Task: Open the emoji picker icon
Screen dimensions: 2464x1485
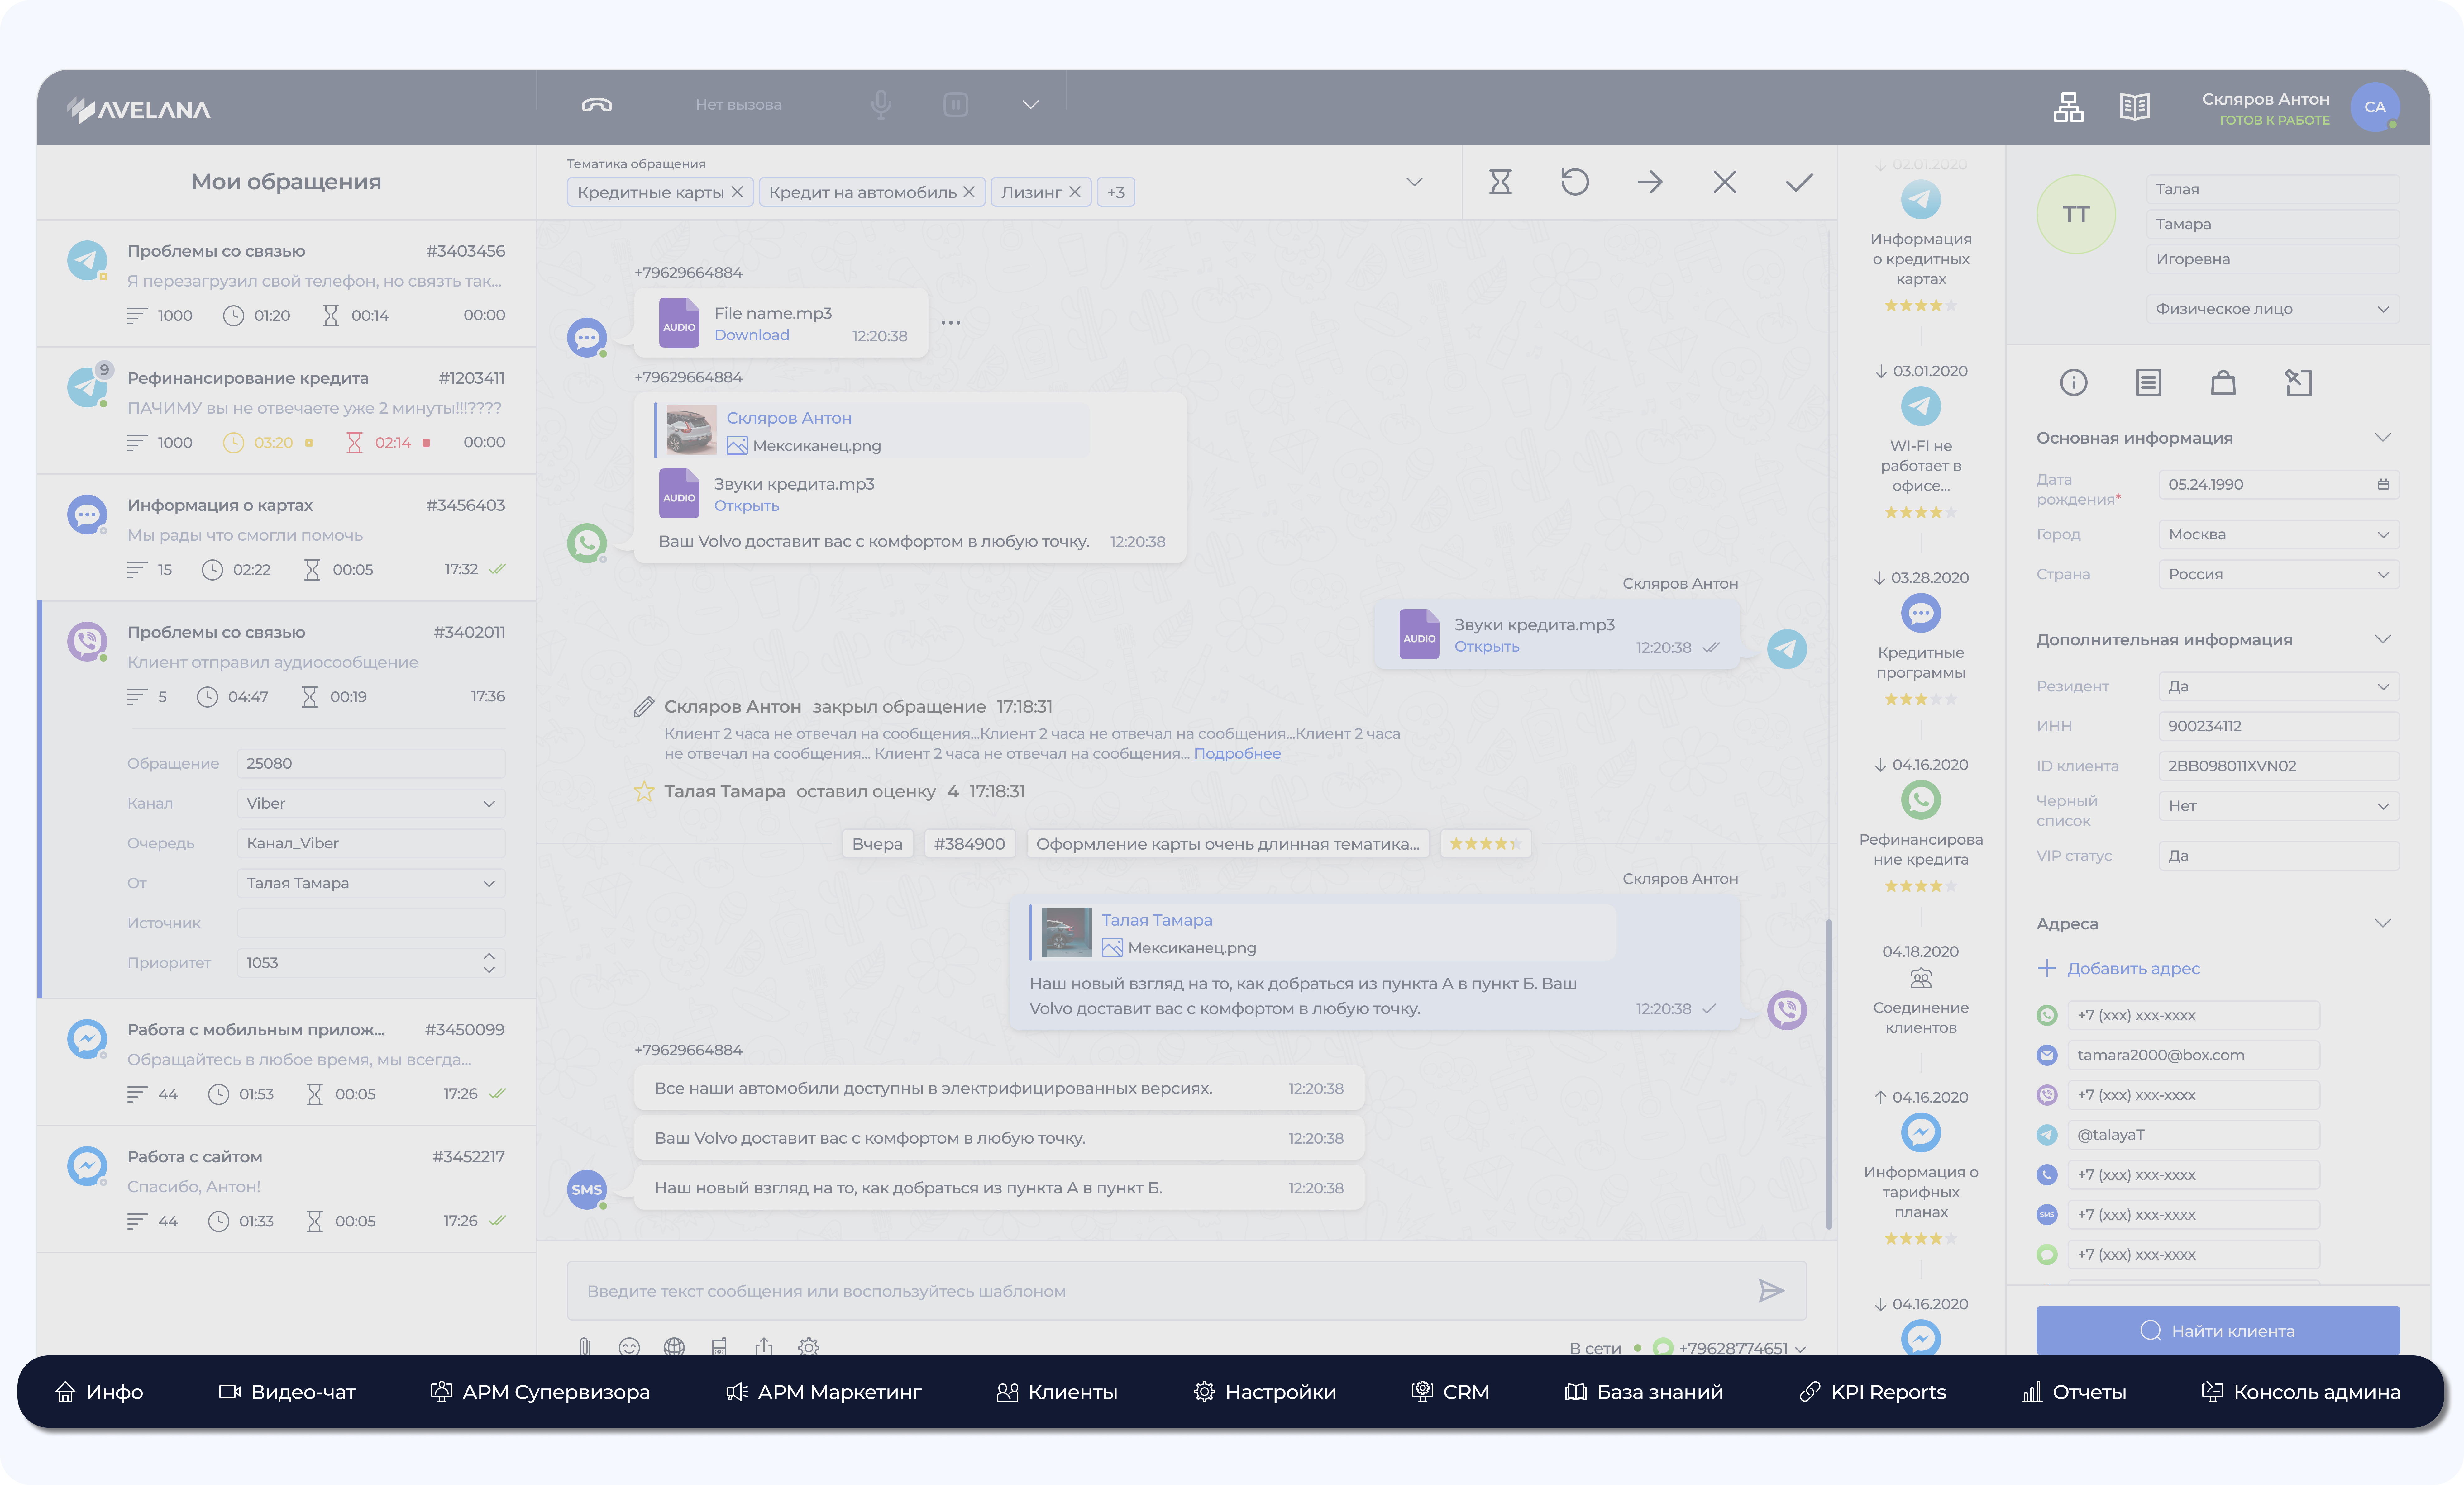Action: click(x=629, y=1347)
